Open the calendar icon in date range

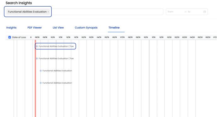(x=205, y=12)
